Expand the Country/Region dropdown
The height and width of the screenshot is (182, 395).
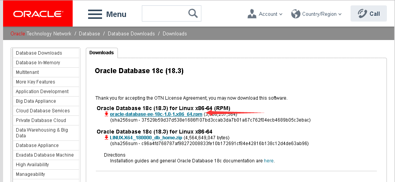point(322,14)
